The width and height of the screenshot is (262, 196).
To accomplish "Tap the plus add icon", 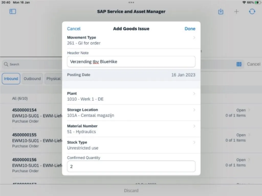I will [x=236, y=11].
